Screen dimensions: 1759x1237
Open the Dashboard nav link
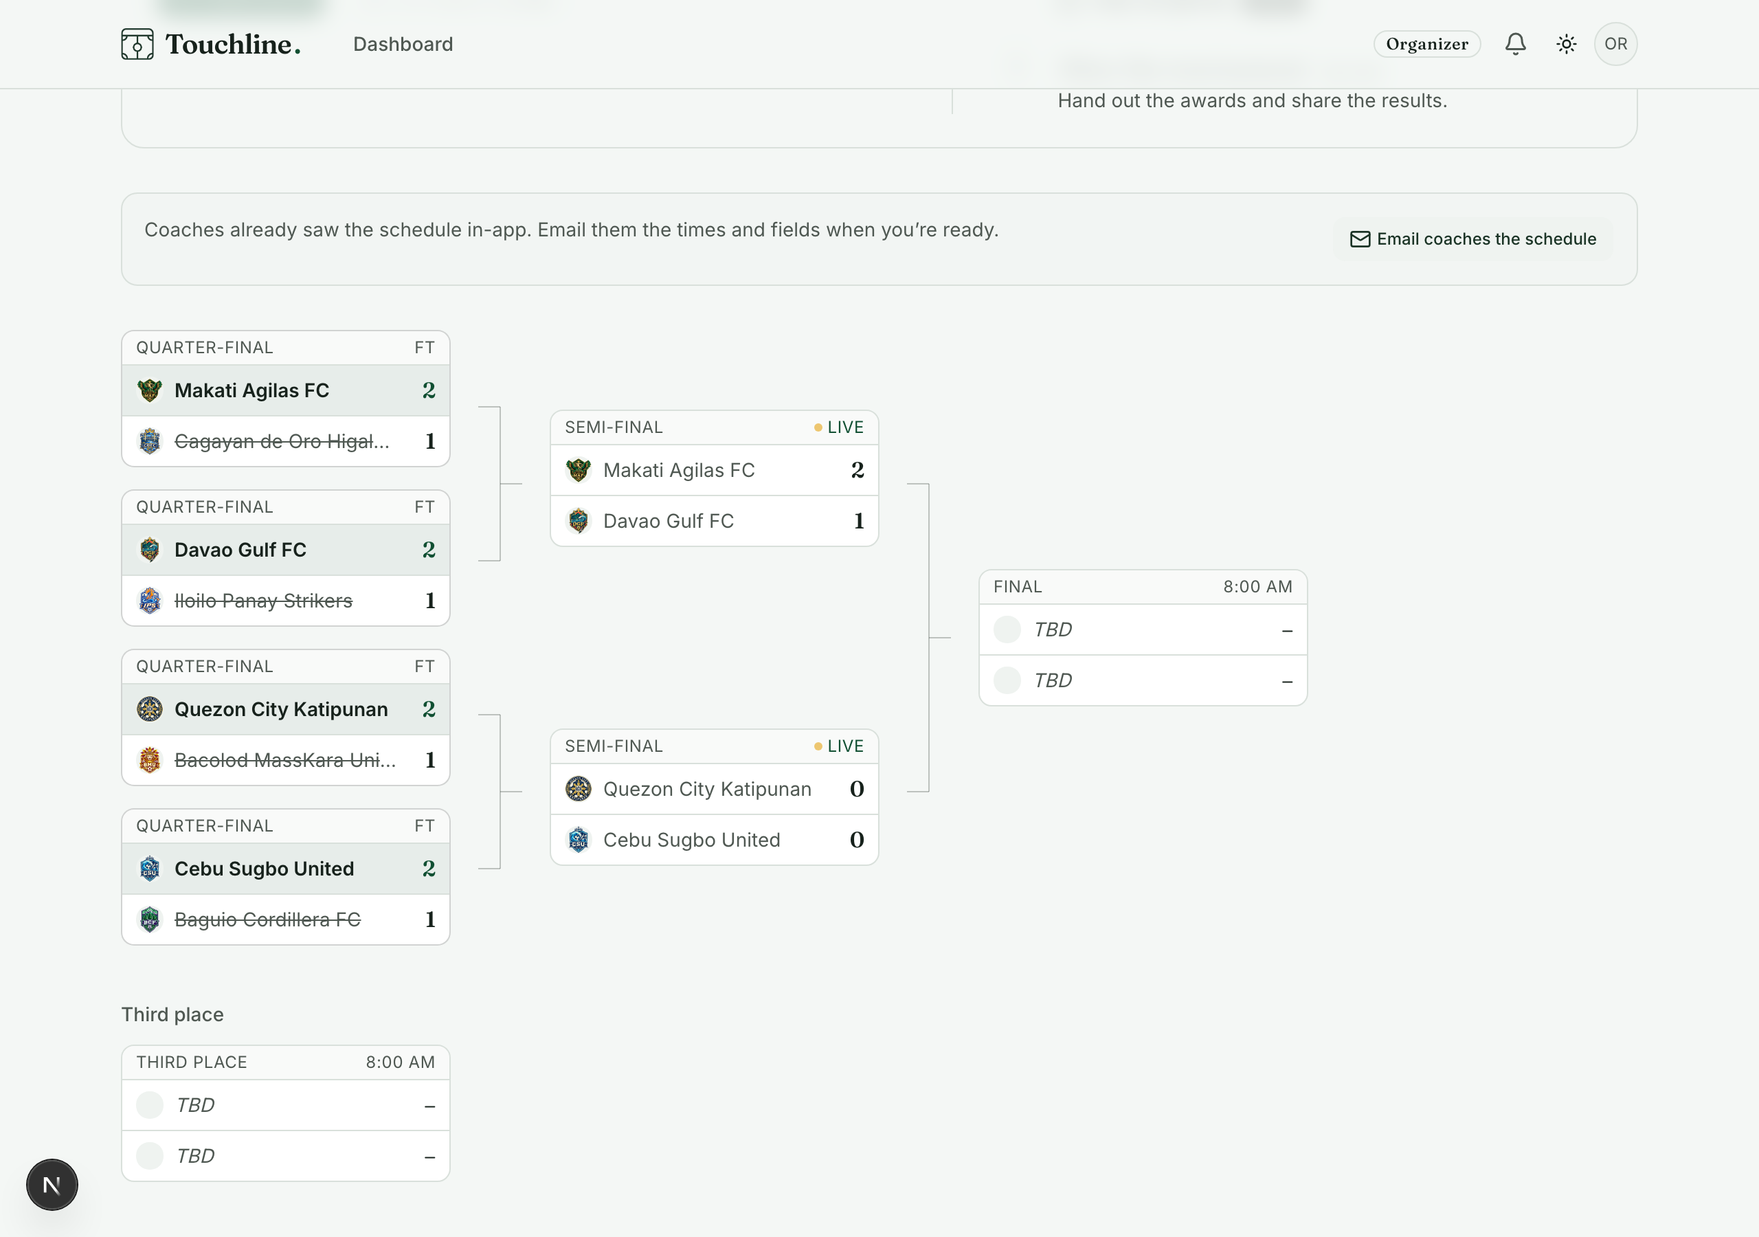click(x=403, y=45)
